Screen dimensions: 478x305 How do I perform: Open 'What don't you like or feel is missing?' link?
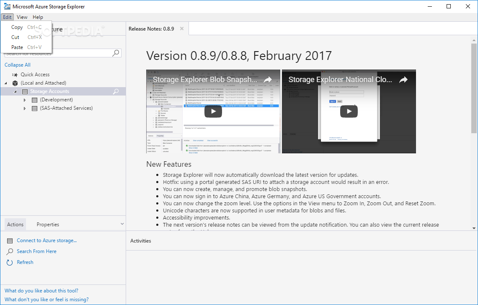[x=47, y=300]
